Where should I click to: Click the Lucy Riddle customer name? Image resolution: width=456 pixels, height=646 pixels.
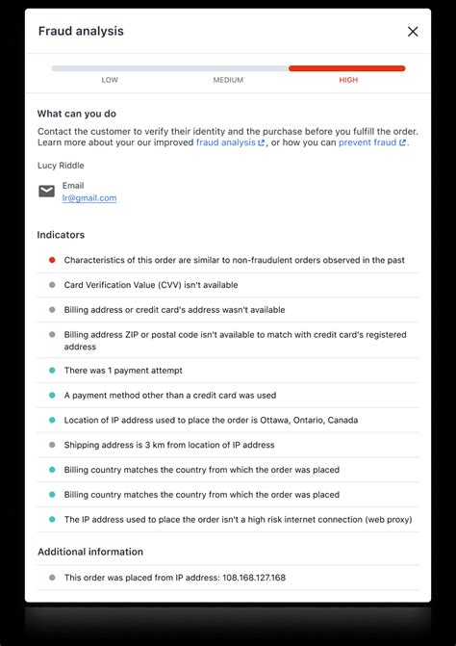tap(61, 166)
